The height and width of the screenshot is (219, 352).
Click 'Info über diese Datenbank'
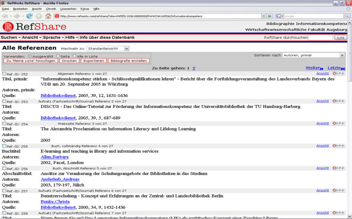107,37
